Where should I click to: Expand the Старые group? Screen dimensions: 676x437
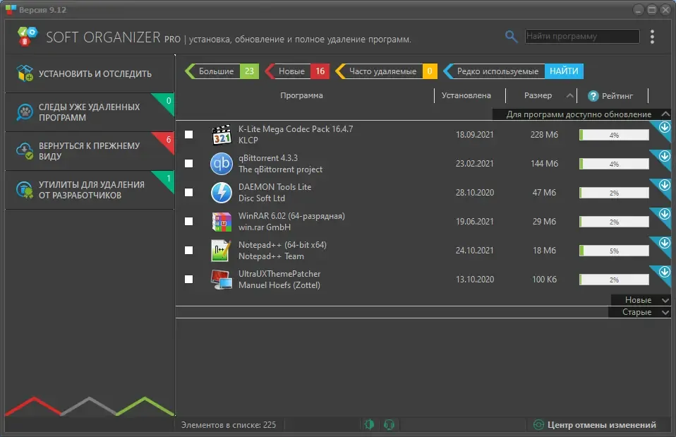[x=640, y=312]
